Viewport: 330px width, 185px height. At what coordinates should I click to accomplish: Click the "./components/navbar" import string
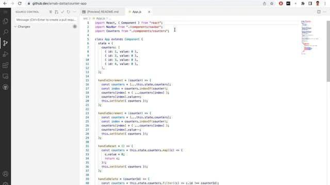tap(144, 27)
